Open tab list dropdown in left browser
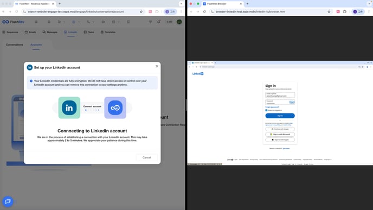 tap(181, 4)
